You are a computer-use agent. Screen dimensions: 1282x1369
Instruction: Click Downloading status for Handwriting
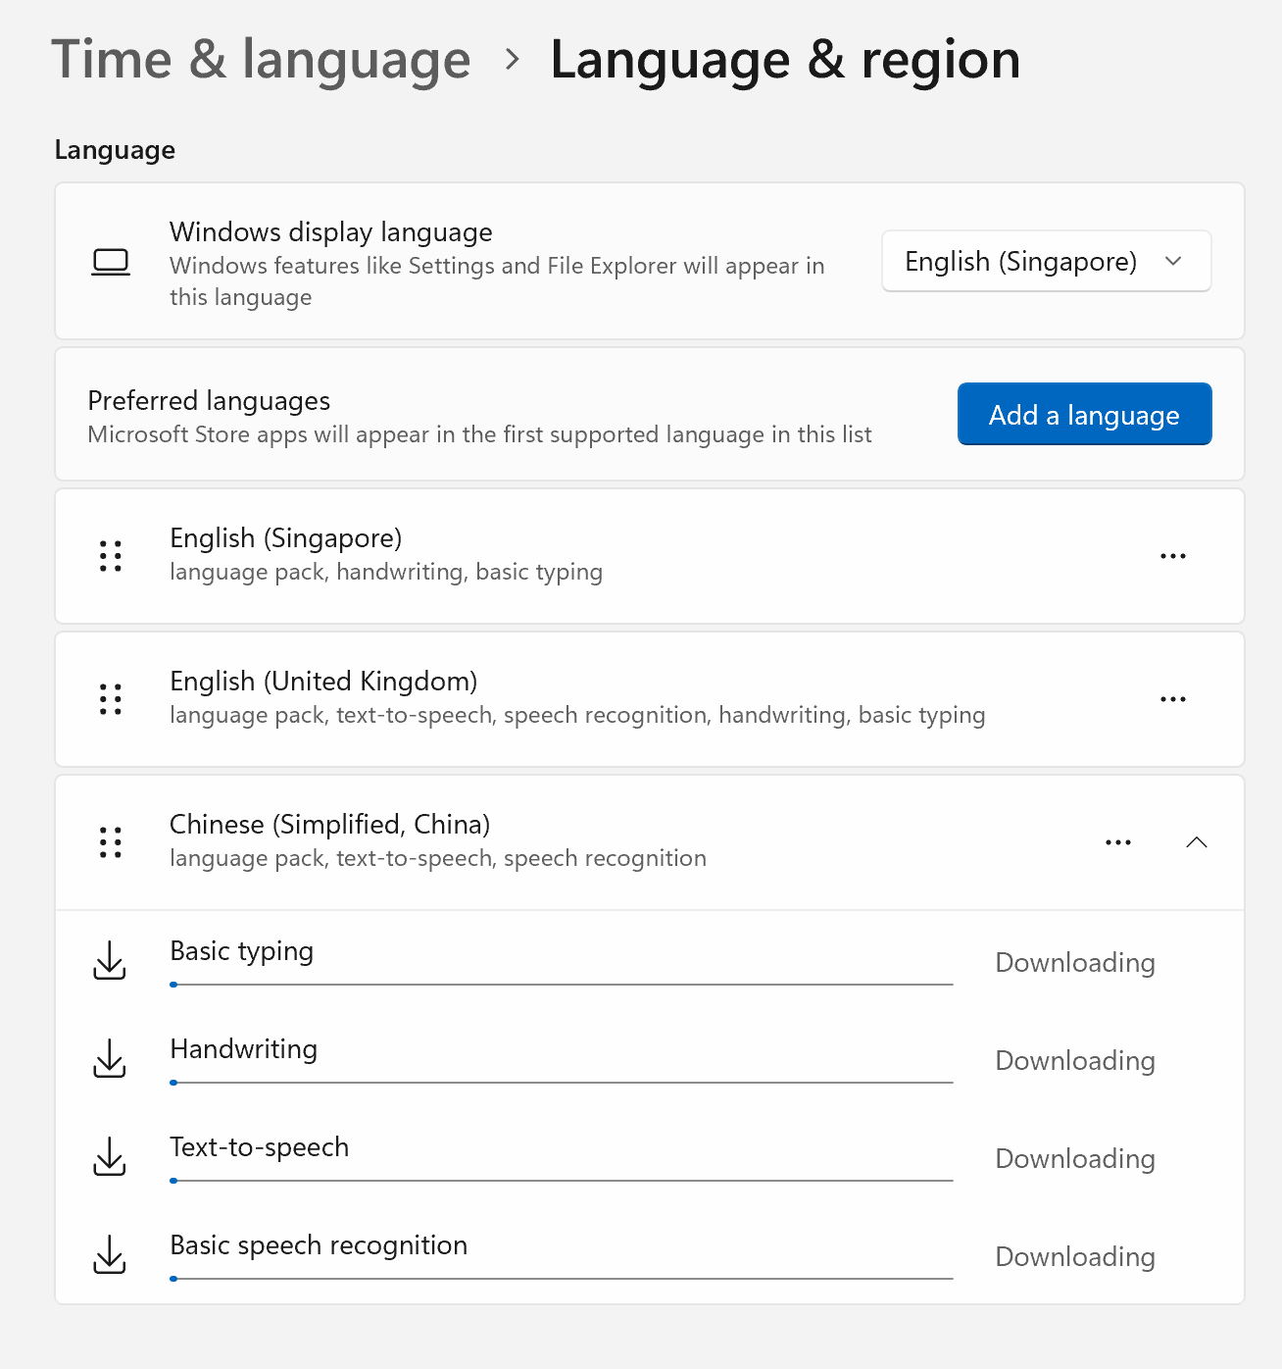click(x=1075, y=1061)
